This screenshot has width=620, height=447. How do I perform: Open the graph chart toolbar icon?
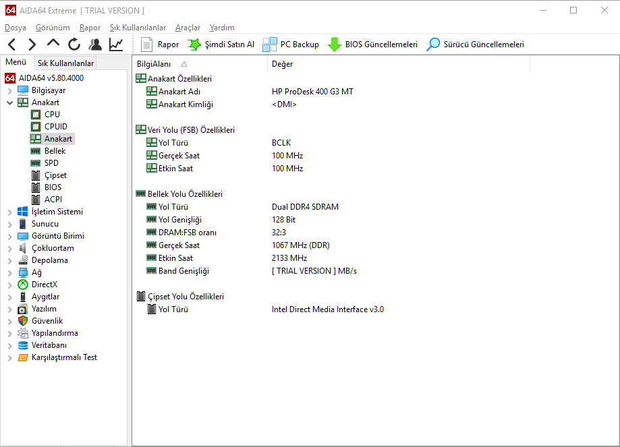point(116,44)
